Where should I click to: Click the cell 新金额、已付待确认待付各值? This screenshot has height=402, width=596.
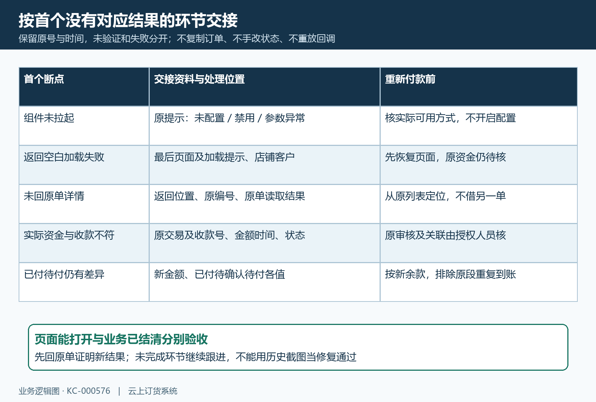coord(264,282)
